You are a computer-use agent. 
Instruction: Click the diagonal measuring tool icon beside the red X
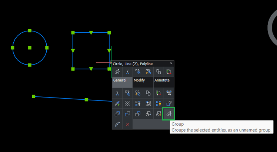(x=117, y=124)
